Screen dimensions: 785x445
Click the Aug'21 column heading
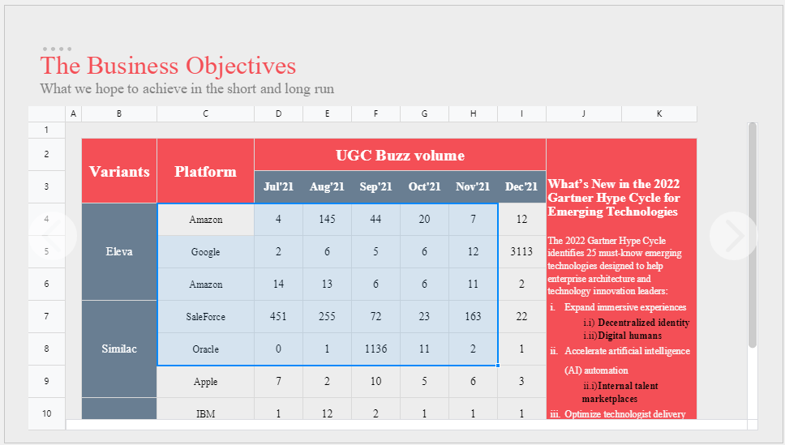click(x=327, y=186)
